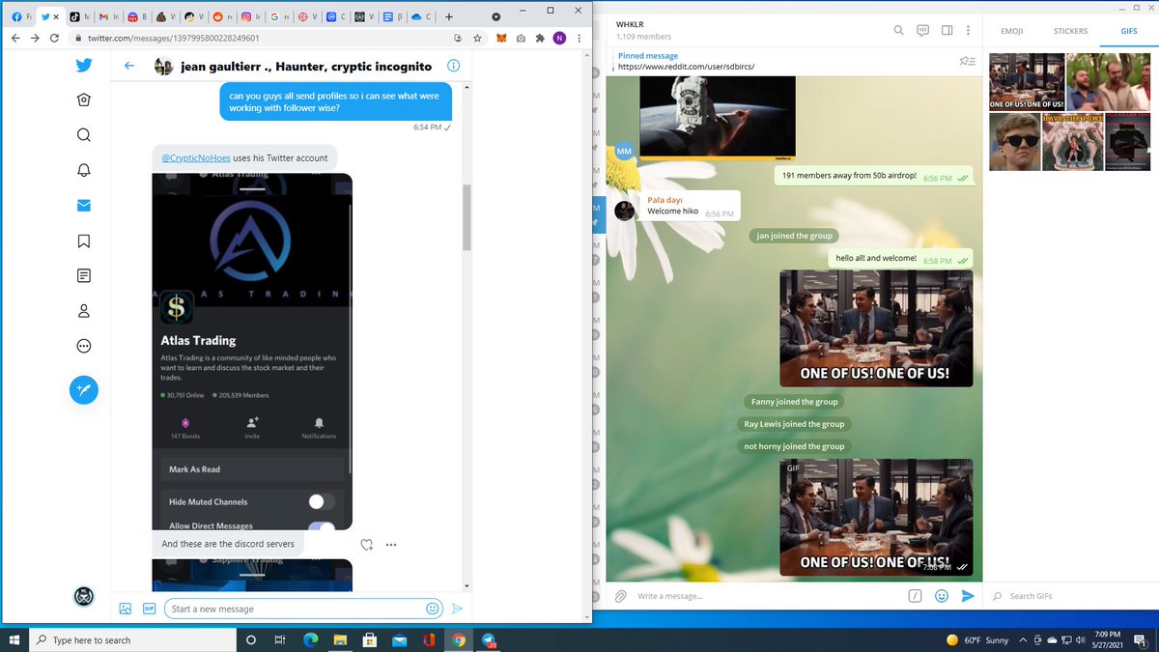Image resolution: width=1159 pixels, height=652 pixels.
Task: Open emoji picker in Twitter message box
Action: click(433, 609)
